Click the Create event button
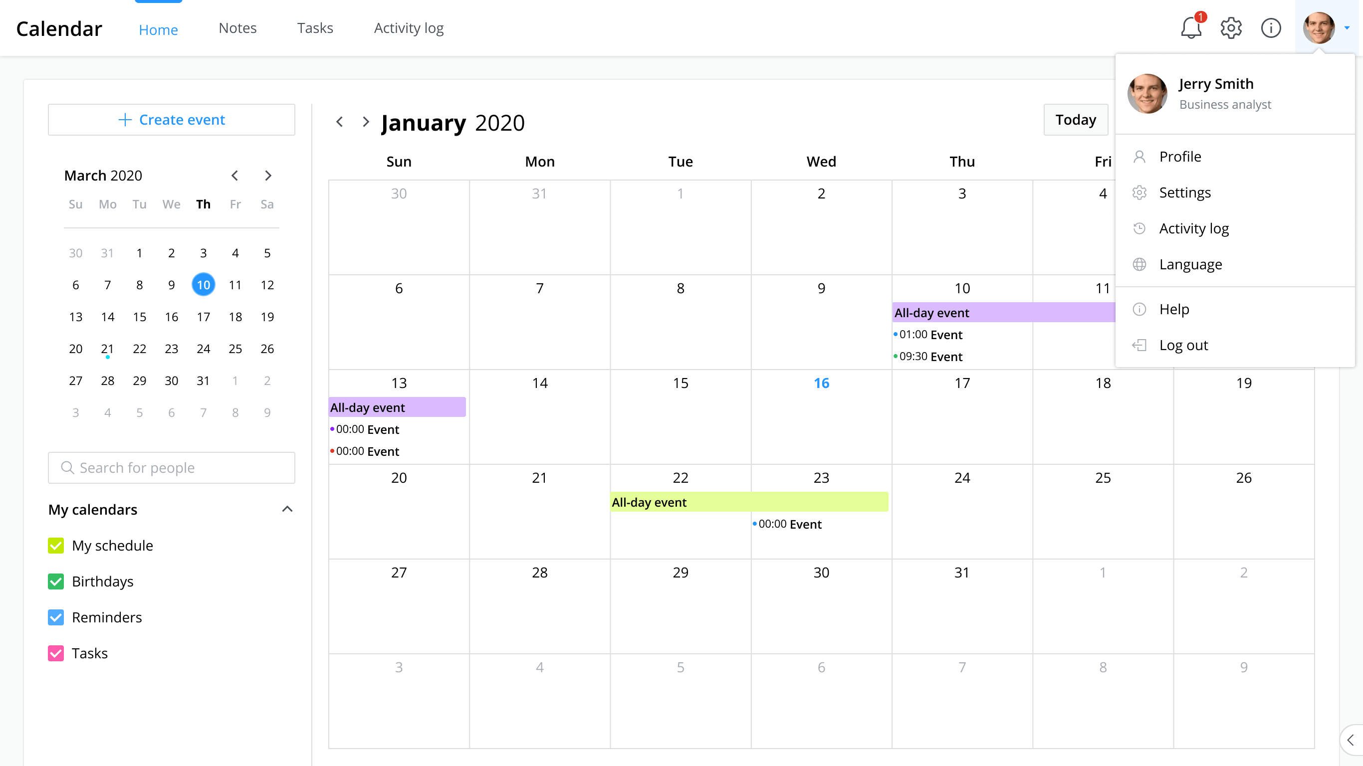The height and width of the screenshot is (766, 1363). pos(171,119)
